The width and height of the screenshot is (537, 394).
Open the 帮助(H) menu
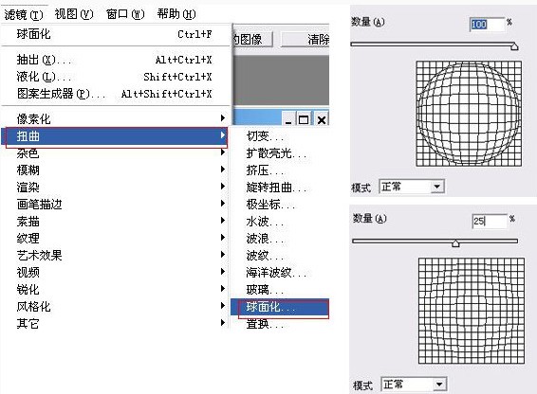point(176,14)
